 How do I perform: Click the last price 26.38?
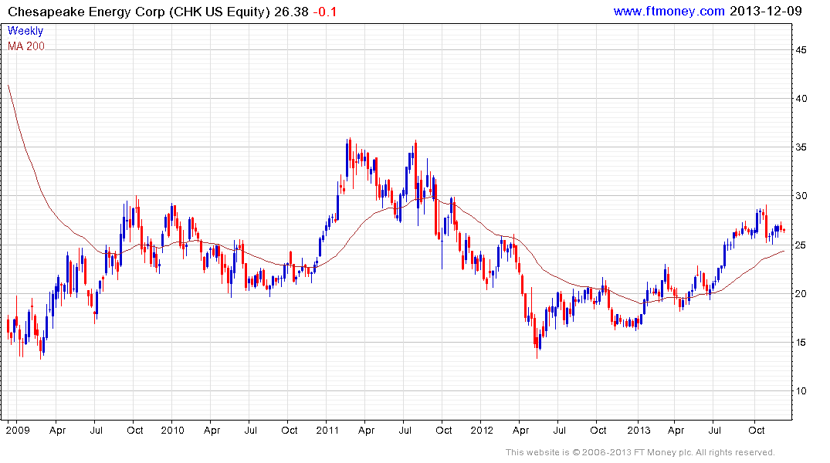point(291,12)
